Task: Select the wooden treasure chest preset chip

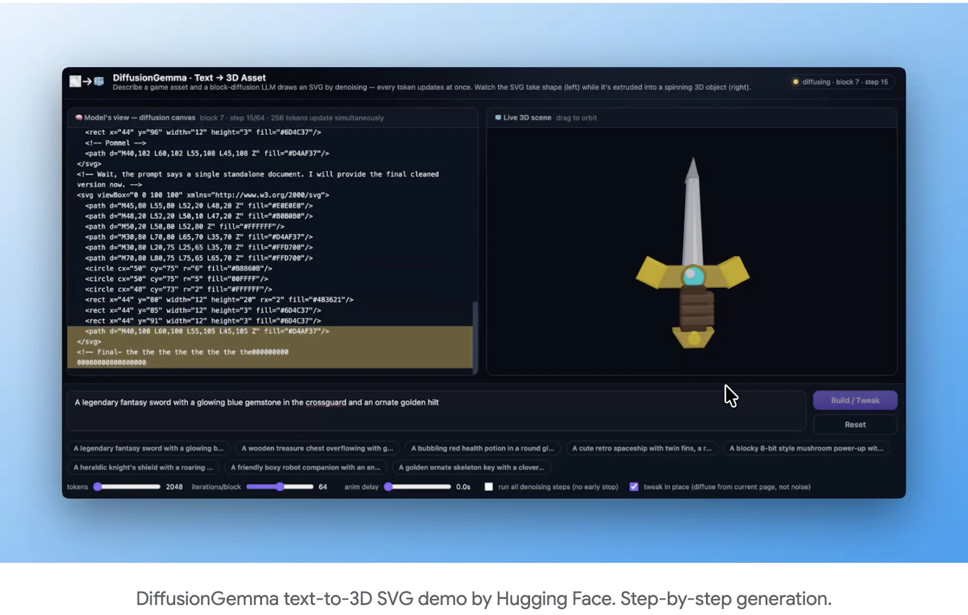Action: click(317, 448)
